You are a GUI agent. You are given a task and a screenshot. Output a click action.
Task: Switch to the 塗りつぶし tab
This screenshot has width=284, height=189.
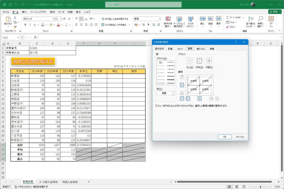coord(201,49)
